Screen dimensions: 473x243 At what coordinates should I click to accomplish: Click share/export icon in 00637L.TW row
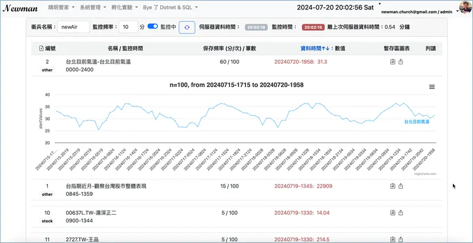401,213
